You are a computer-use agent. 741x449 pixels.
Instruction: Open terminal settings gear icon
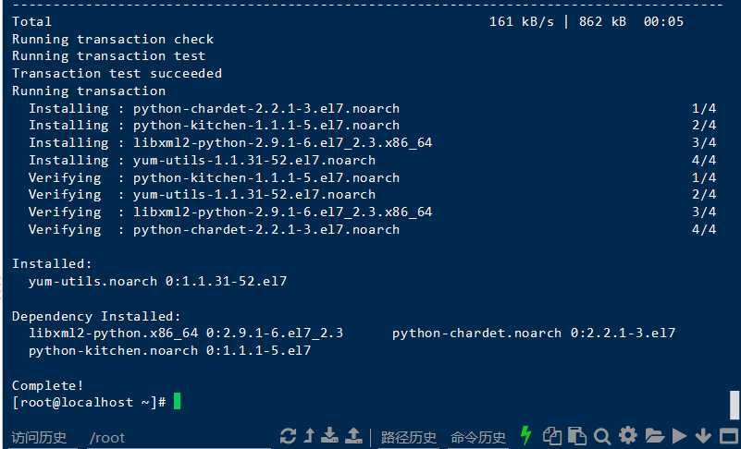coord(628,435)
